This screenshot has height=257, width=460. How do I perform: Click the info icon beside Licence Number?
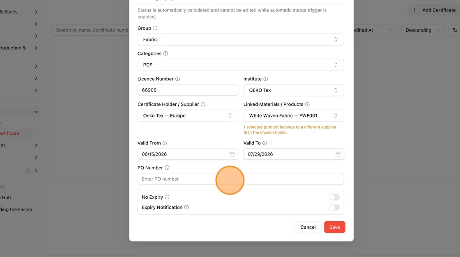click(x=177, y=79)
